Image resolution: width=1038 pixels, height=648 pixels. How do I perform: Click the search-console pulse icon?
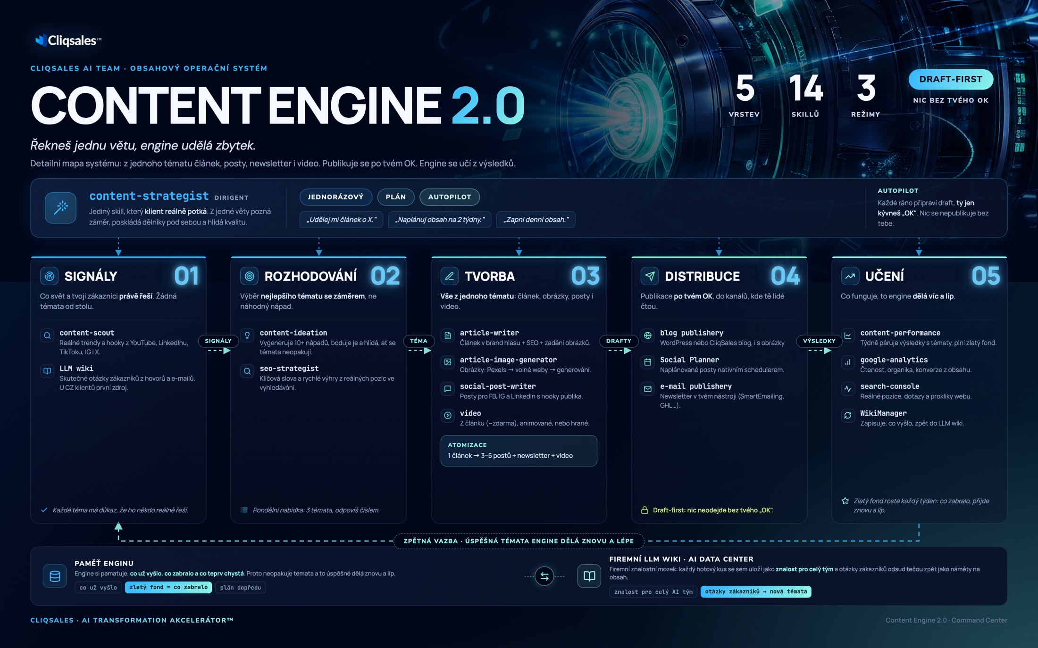(848, 389)
